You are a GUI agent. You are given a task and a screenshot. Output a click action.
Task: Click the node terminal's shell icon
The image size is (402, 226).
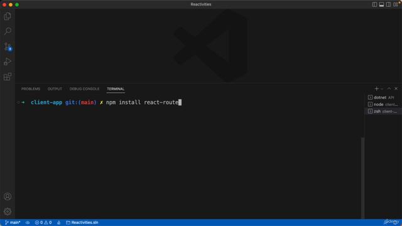pos(370,104)
